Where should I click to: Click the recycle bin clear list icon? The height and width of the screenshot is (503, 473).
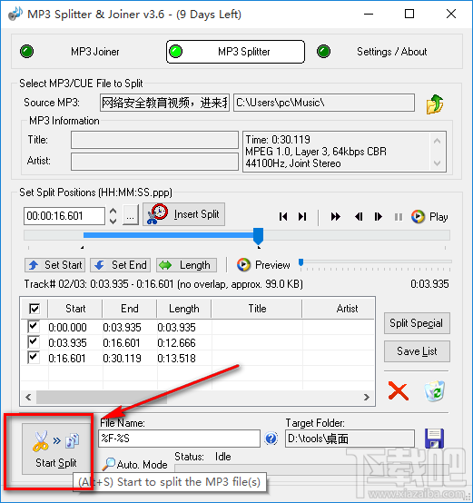(x=435, y=390)
